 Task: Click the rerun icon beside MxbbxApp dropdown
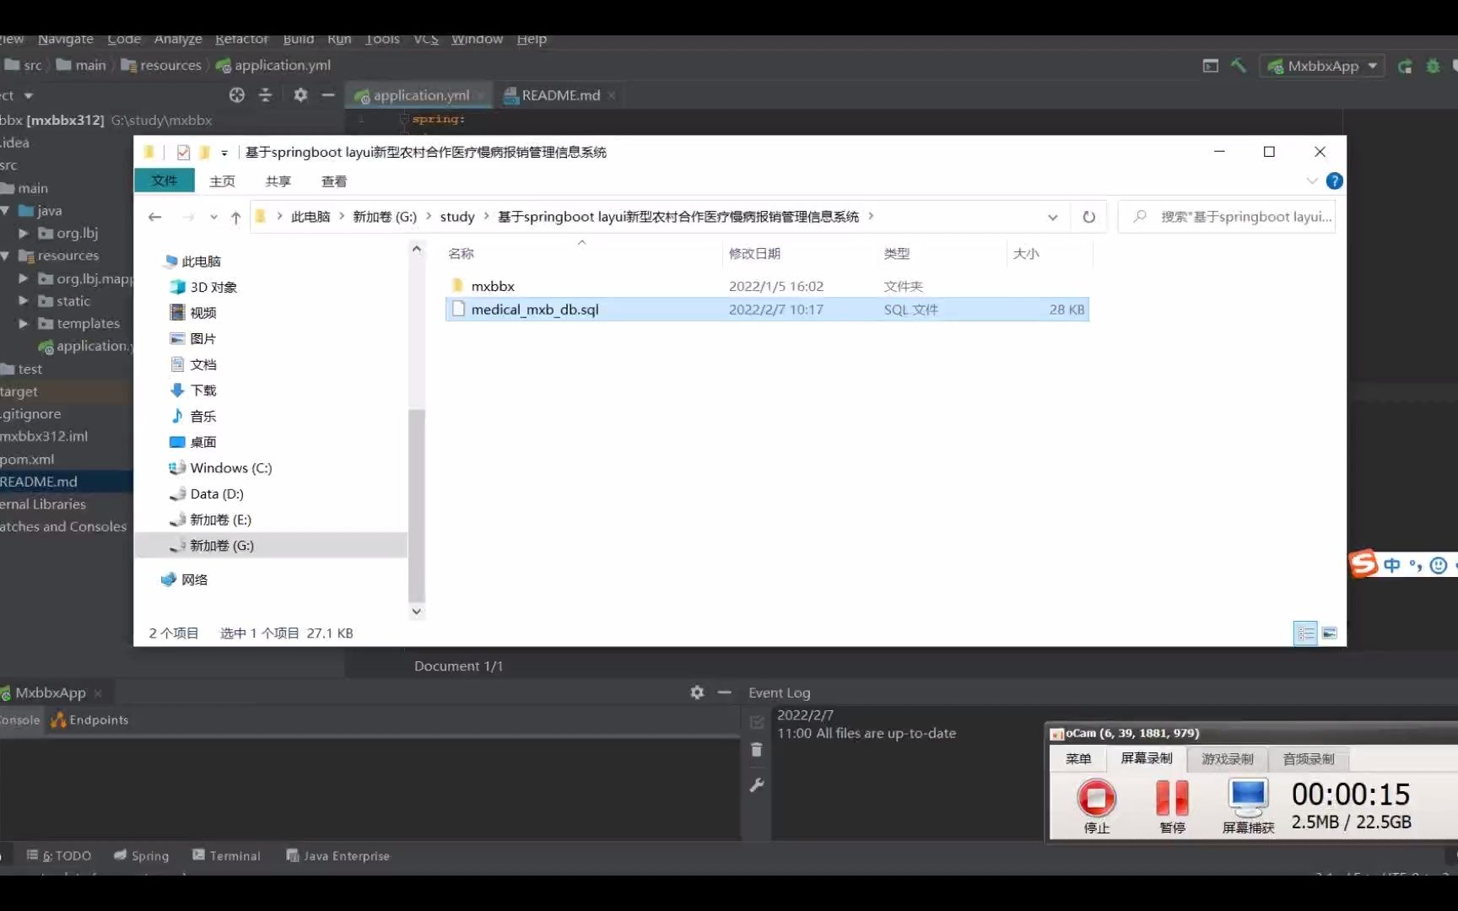tap(1405, 66)
